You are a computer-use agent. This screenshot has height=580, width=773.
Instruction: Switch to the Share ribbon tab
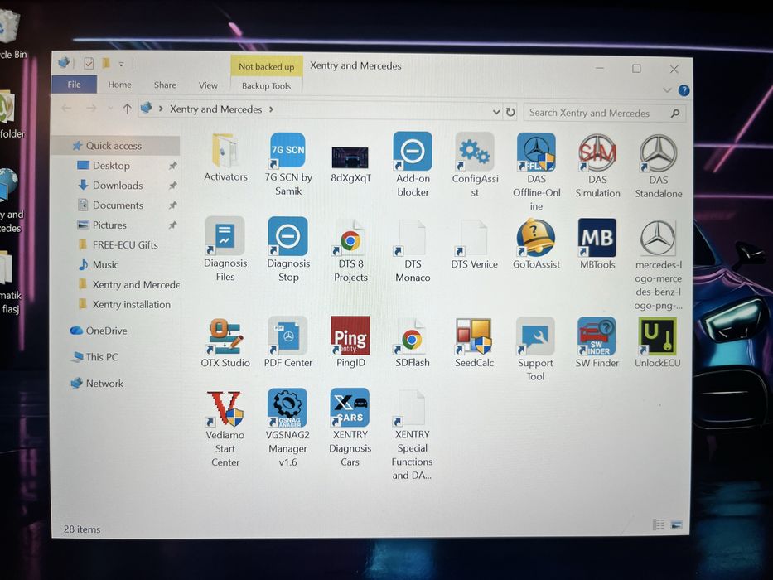[x=165, y=85]
